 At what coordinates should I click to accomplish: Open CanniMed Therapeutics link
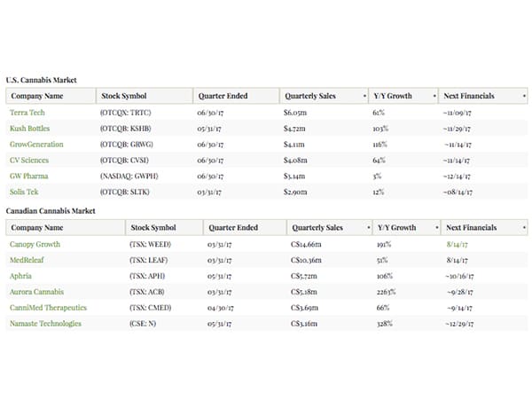tap(48, 307)
